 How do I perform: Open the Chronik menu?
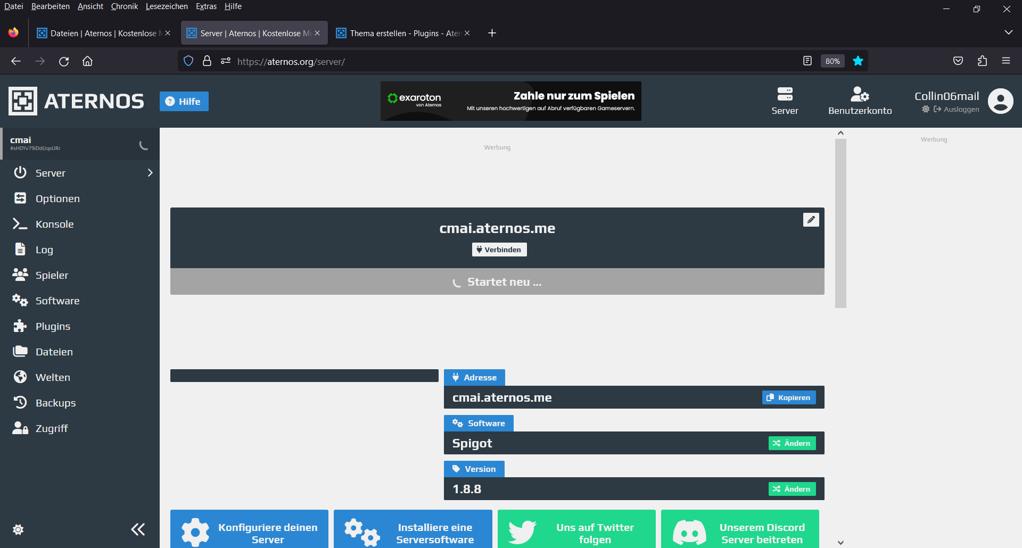coord(125,6)
